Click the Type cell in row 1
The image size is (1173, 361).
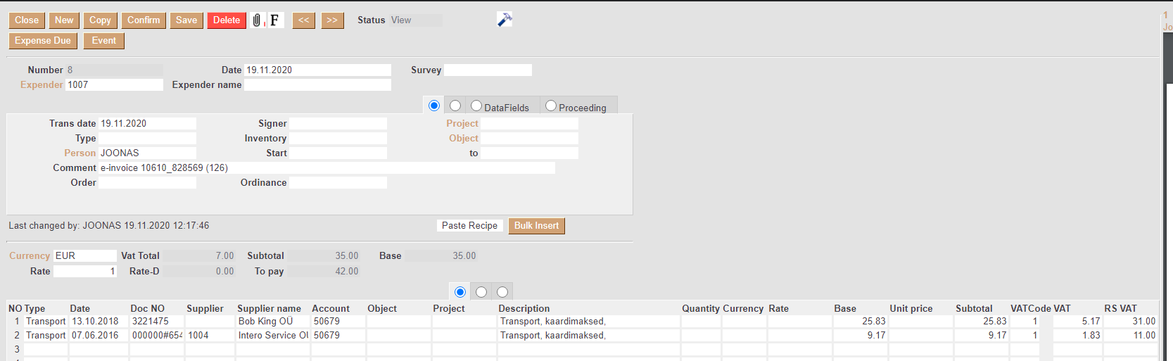(46, 321)
